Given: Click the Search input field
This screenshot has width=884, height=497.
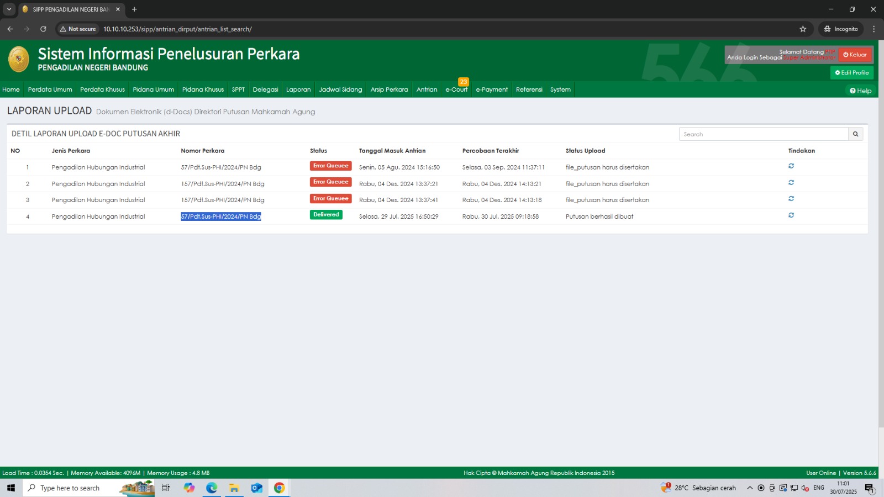Looking at the screenshot, I should point(763,134).
